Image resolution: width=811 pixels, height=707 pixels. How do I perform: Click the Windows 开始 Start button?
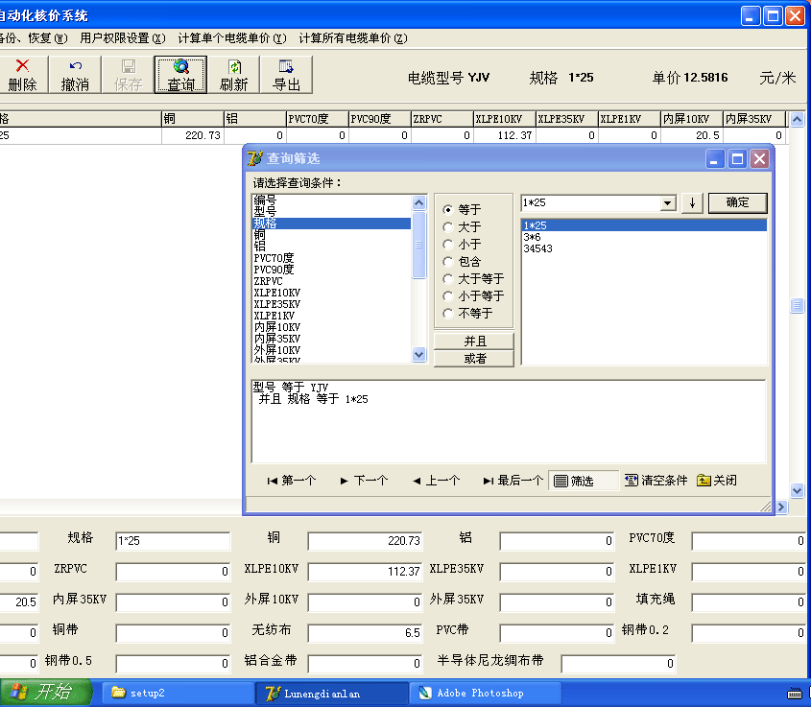[45, 693]
